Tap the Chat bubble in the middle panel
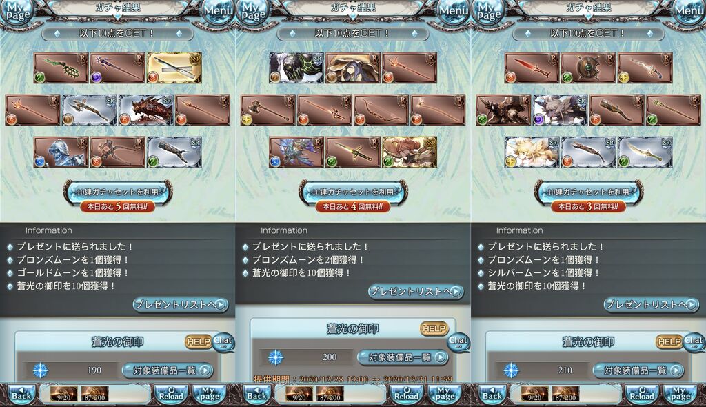This screenshot has width=706, height=407. pos(458,342)
